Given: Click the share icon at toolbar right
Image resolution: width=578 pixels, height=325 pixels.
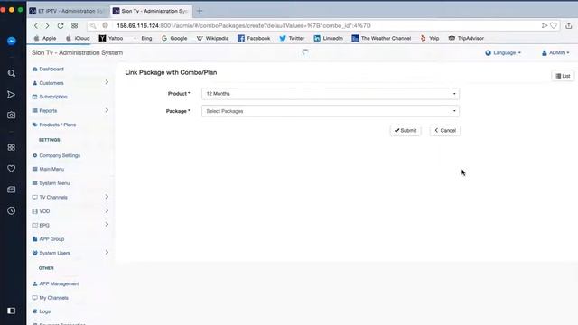Looking at the screenshot, I should [569, 25].
